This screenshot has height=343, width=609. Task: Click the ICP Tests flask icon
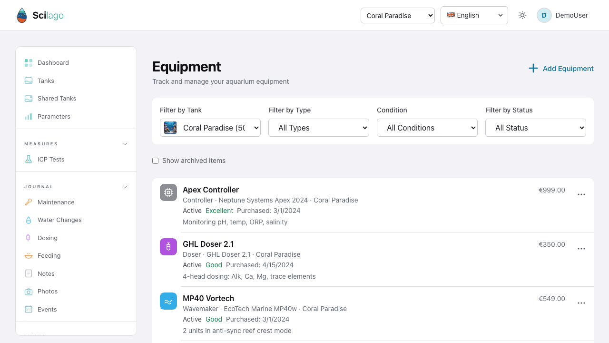(x=29, y=159)
